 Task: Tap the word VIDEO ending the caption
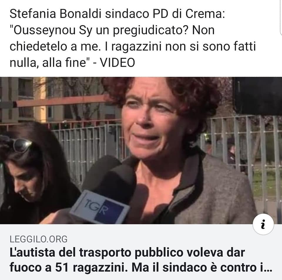(117, 63)
